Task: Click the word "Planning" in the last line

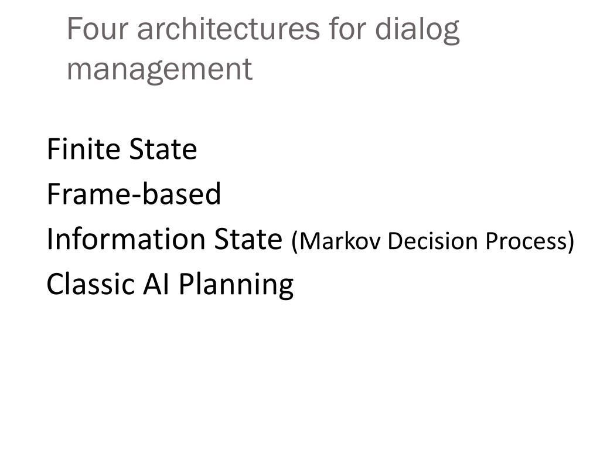Action: pos(236,285)
